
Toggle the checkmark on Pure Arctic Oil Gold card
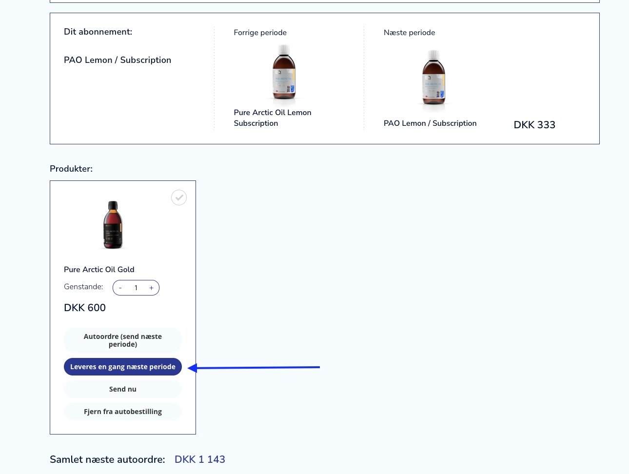click(179, 197)
